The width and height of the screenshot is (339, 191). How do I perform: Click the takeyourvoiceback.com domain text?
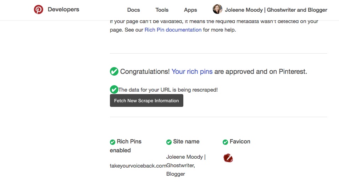[x=138, y=166]
